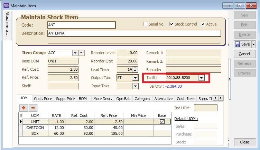Click the Browse button
The image size is (260, 150).
[x=244, y=73]
